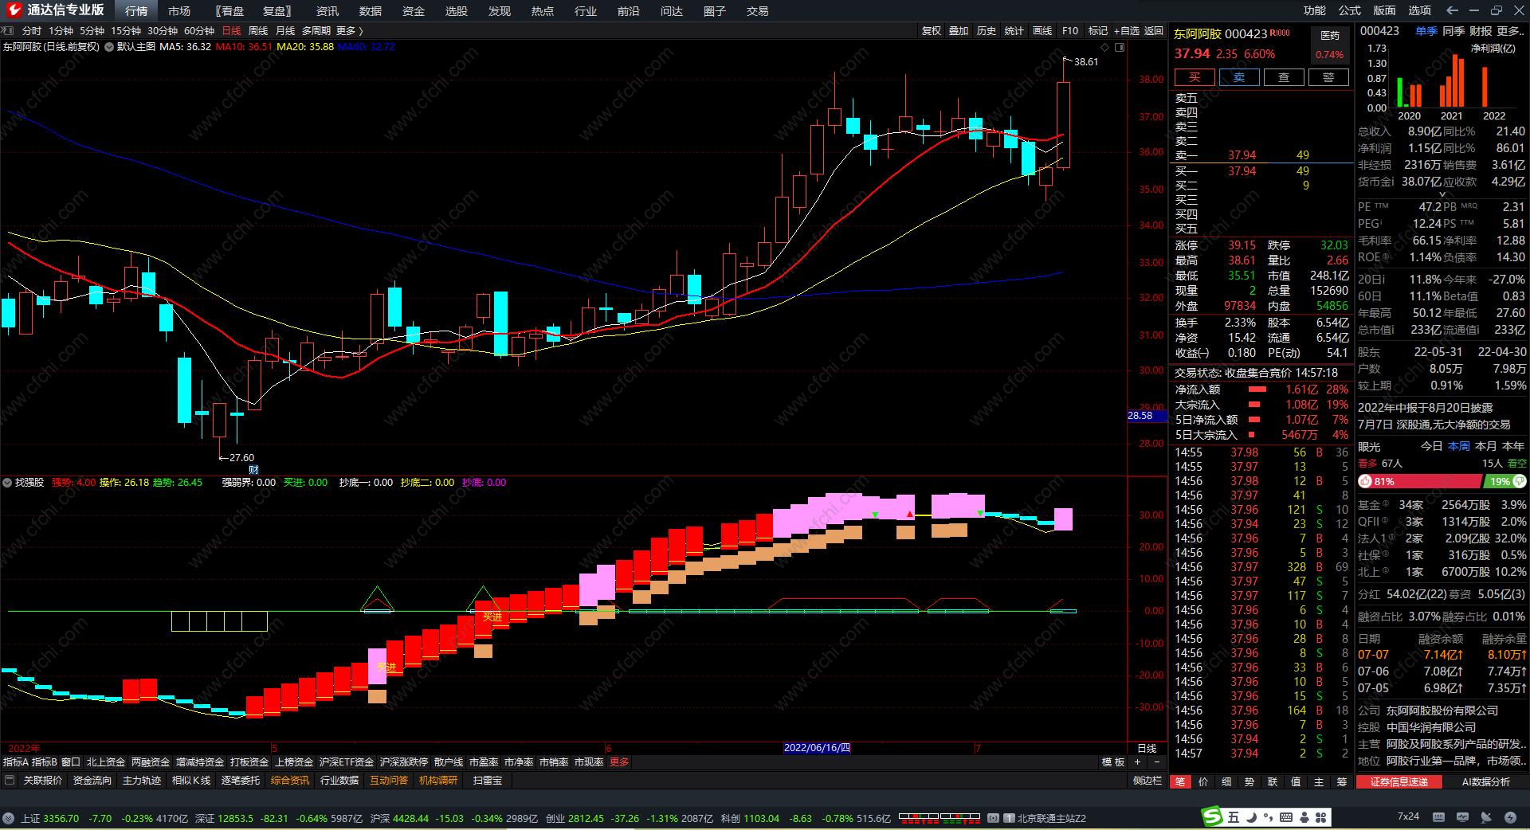Click the keyboard icon in the status bar
This screenshot has width=1530, height=830.
pyautogui.click(x=1438, y=817)
